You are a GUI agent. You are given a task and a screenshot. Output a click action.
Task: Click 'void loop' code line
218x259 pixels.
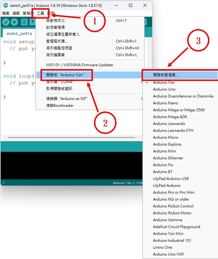[19, 76]
